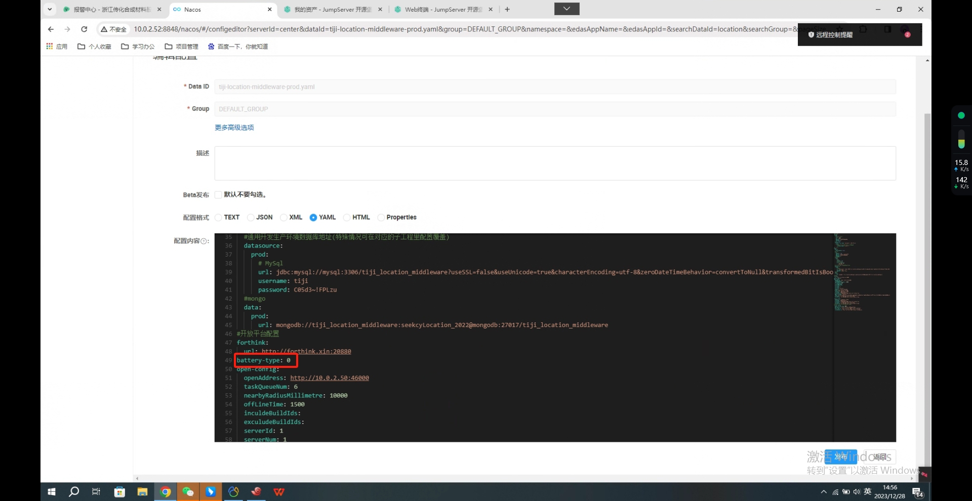
Task: Open Windows taskbar search
Action: tap(74, 492)
